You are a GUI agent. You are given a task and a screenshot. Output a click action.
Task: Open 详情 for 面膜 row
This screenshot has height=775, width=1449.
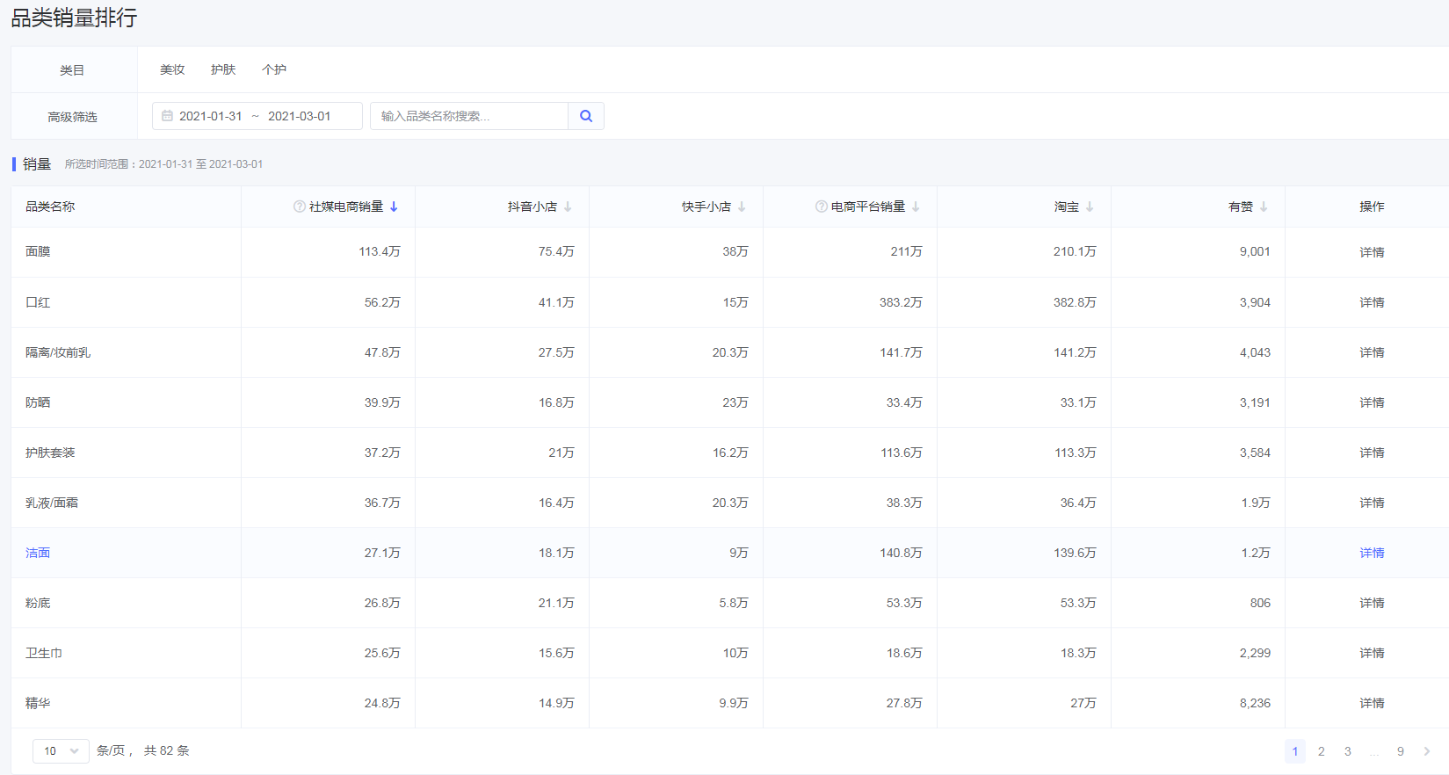tap(1372, 252)
